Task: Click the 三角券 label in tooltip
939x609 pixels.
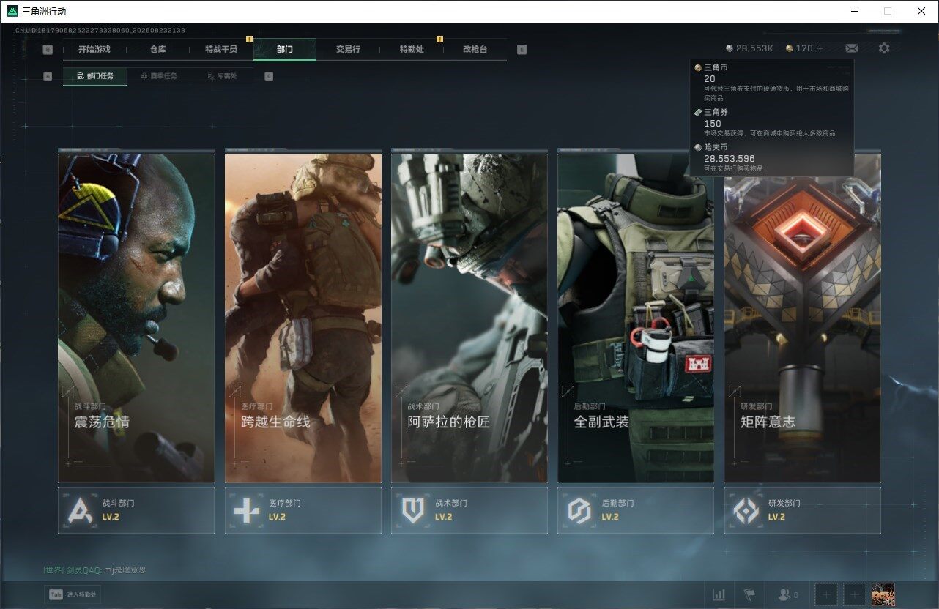Action: coord(716,112)
